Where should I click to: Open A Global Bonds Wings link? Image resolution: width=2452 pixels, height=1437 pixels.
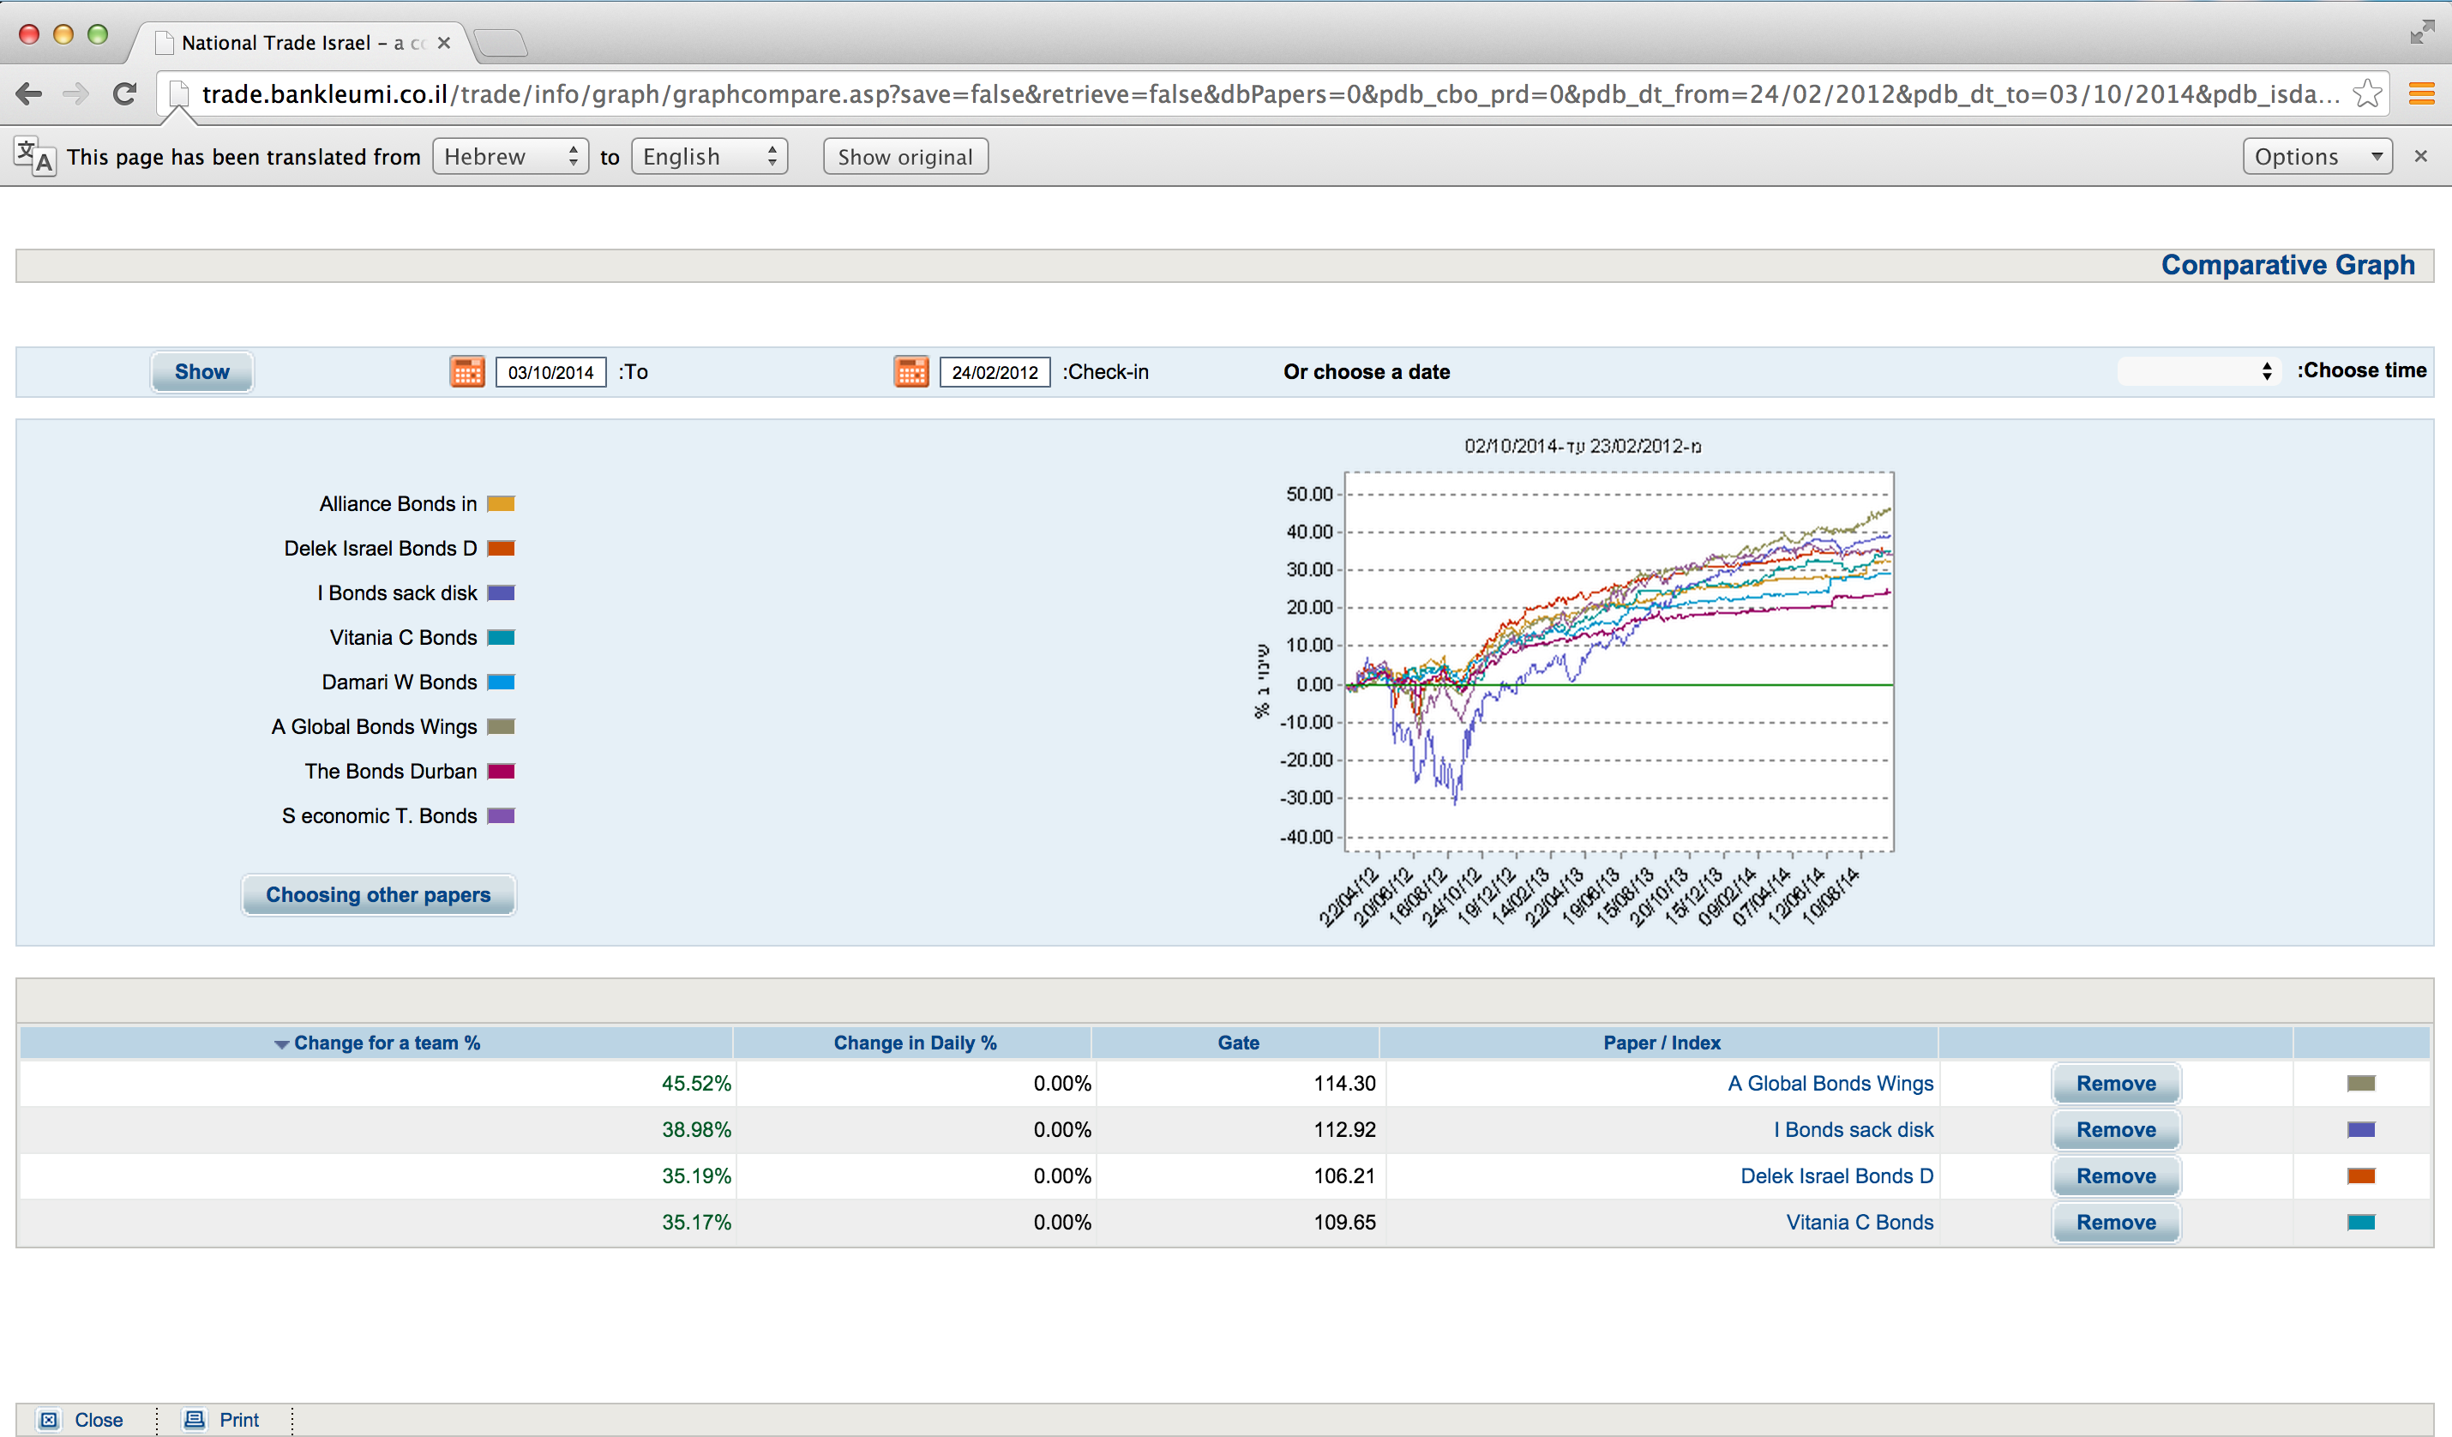pos(1830,1084)
